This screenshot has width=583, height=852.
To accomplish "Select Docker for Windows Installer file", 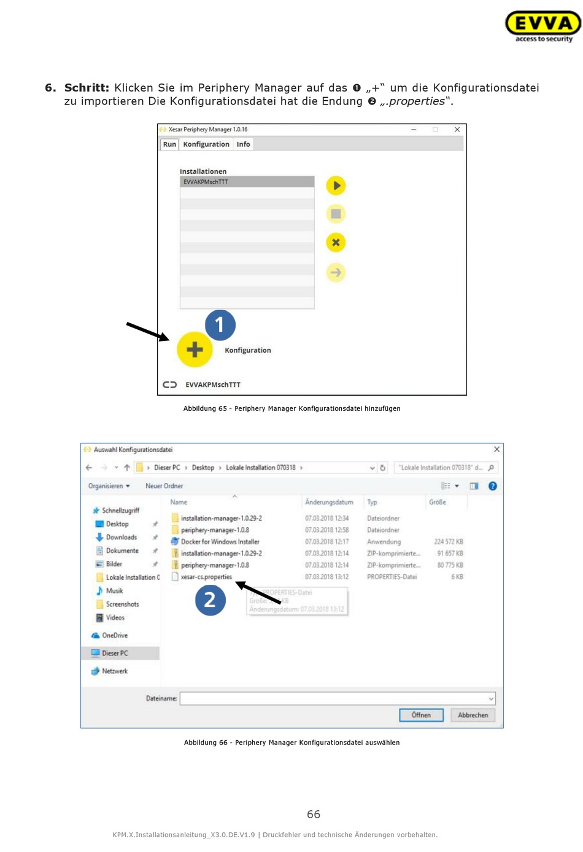I will coord(215,542).
